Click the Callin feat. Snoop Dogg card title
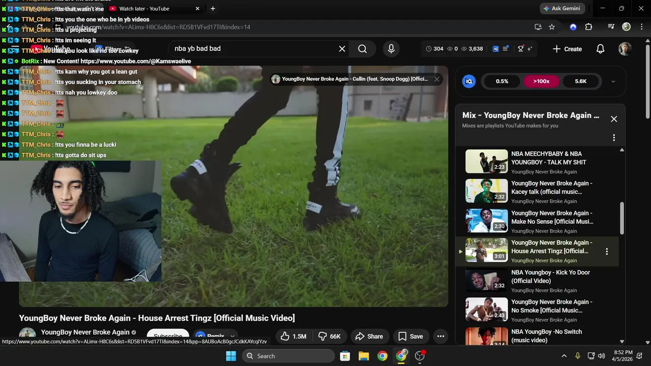 [355, 79]
